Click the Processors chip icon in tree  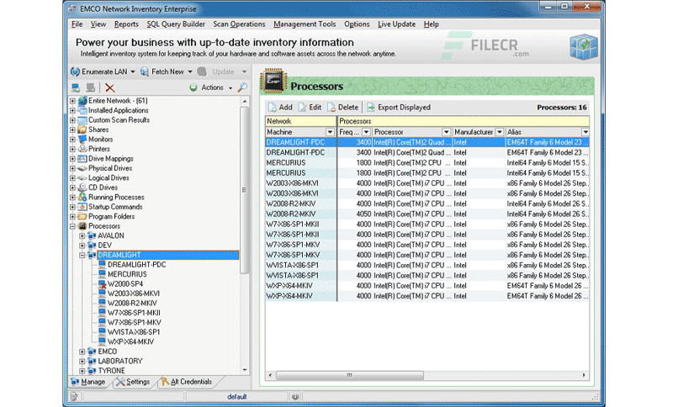[82, 226]
